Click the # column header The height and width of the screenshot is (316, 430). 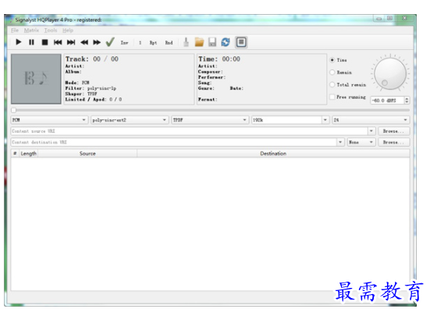15,154
